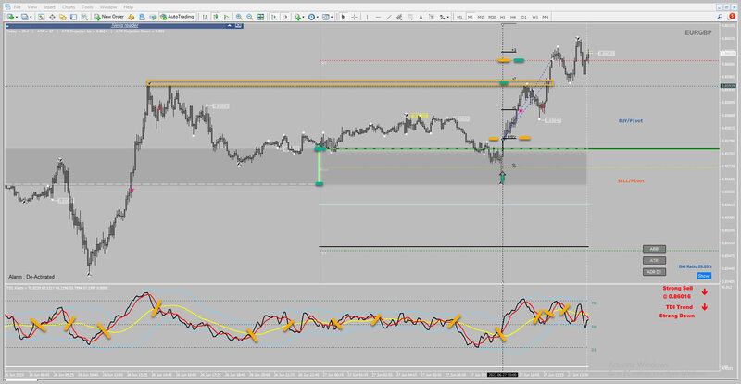The image size is (741, 384).
Task: Select the trendline drawing tool
Action: pos(388,17)
